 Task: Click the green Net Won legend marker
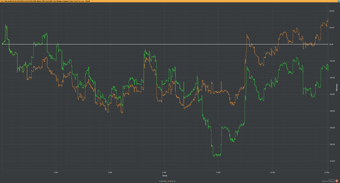[x=160, y=181]
